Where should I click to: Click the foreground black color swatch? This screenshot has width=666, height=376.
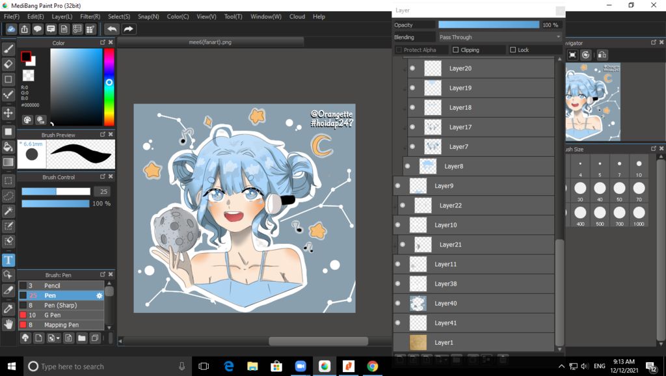(26, 56)
